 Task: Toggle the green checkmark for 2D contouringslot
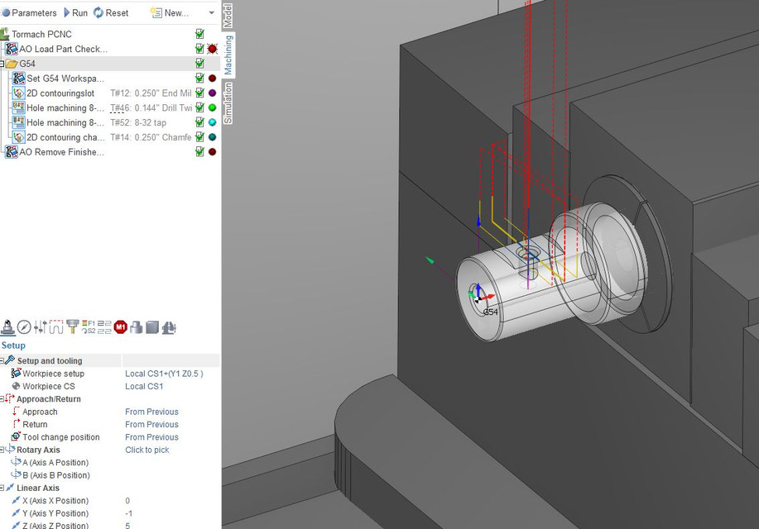point(199,93)
